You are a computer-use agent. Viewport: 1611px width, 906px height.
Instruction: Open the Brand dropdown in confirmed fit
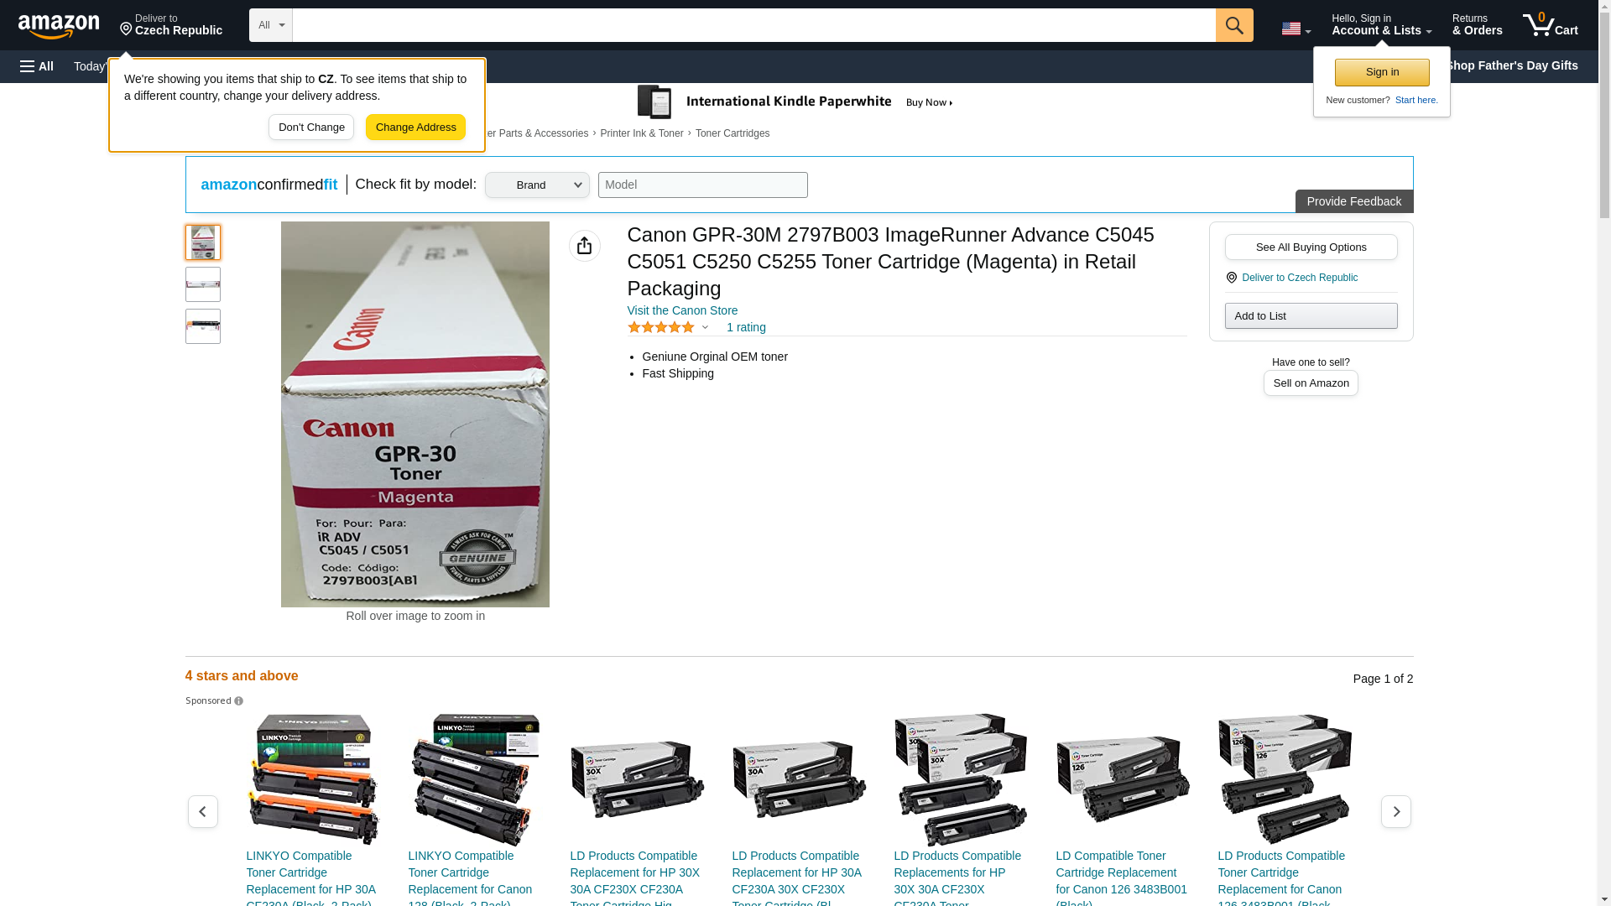coord(537,185)
